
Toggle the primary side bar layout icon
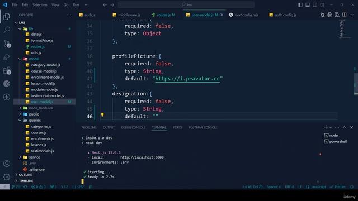click(x=300, y=5)
